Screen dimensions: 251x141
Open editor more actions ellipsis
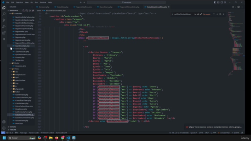tap(242, 7)
